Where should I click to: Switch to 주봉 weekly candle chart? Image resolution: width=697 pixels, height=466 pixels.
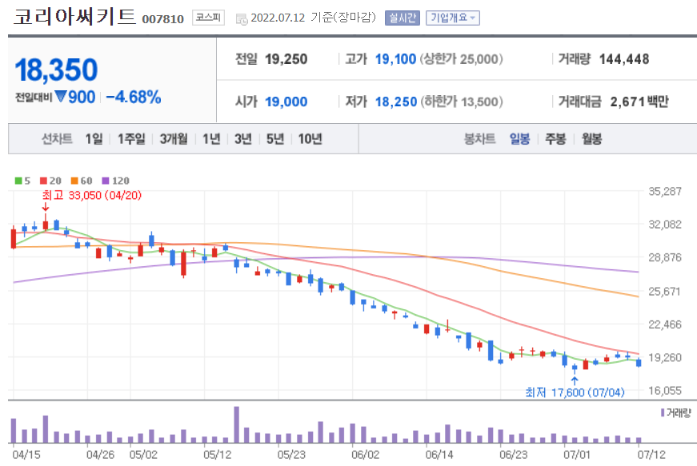click(555, 139)
